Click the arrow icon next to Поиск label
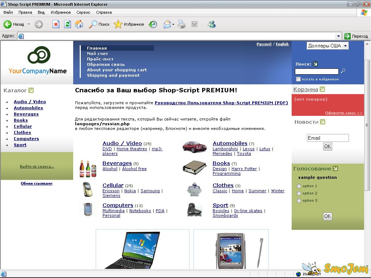The height and width of the screenshot is (278, 371). [315, 64]
